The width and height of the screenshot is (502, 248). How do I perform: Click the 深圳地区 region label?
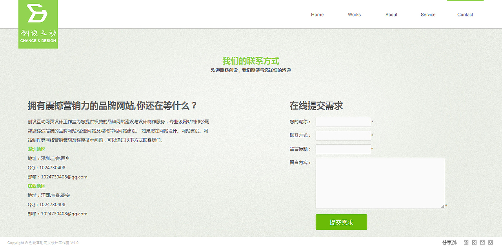pyautogui.click(x=36, y=149)
